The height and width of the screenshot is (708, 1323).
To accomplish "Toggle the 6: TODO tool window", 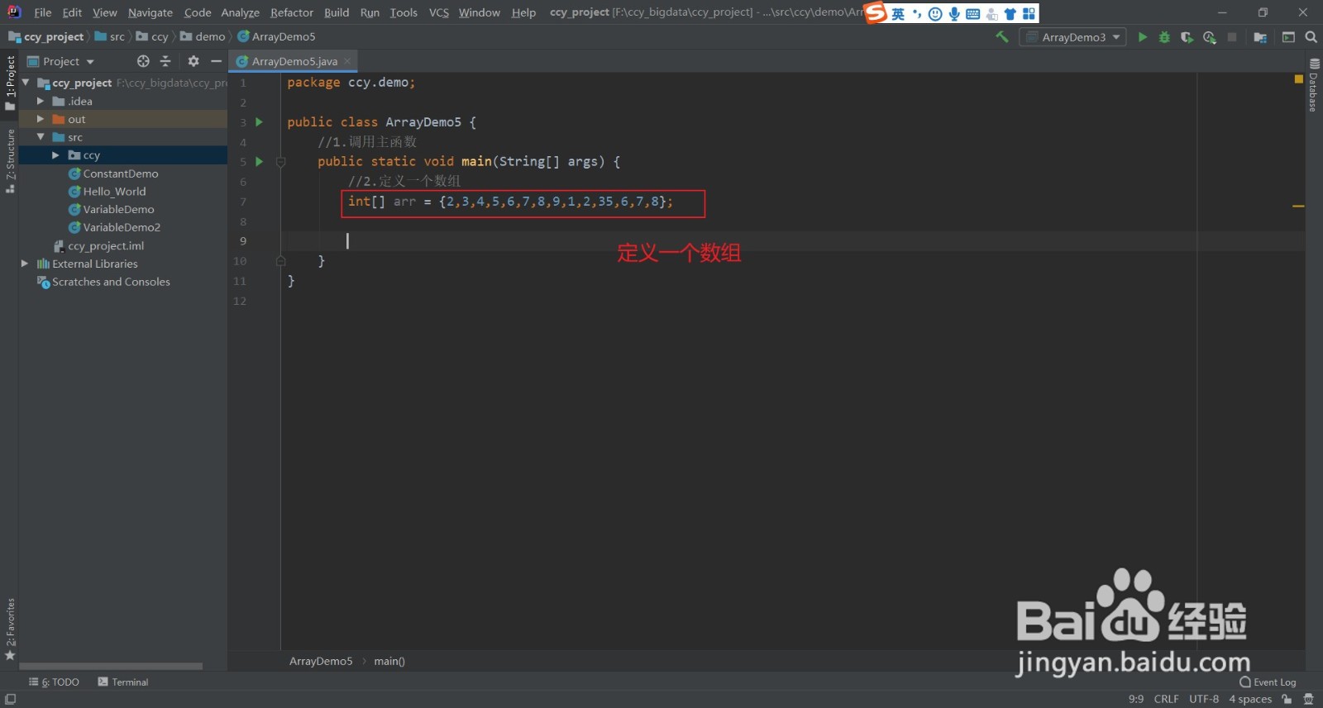I will [55, 682].
